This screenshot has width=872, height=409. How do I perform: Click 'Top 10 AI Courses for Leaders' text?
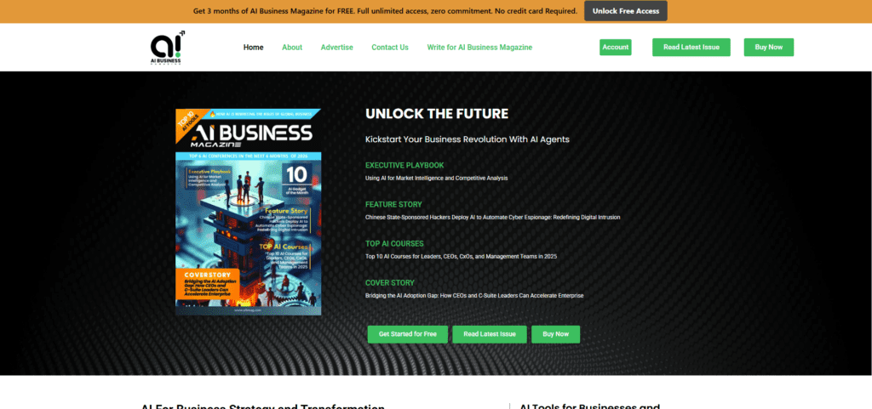461,257
